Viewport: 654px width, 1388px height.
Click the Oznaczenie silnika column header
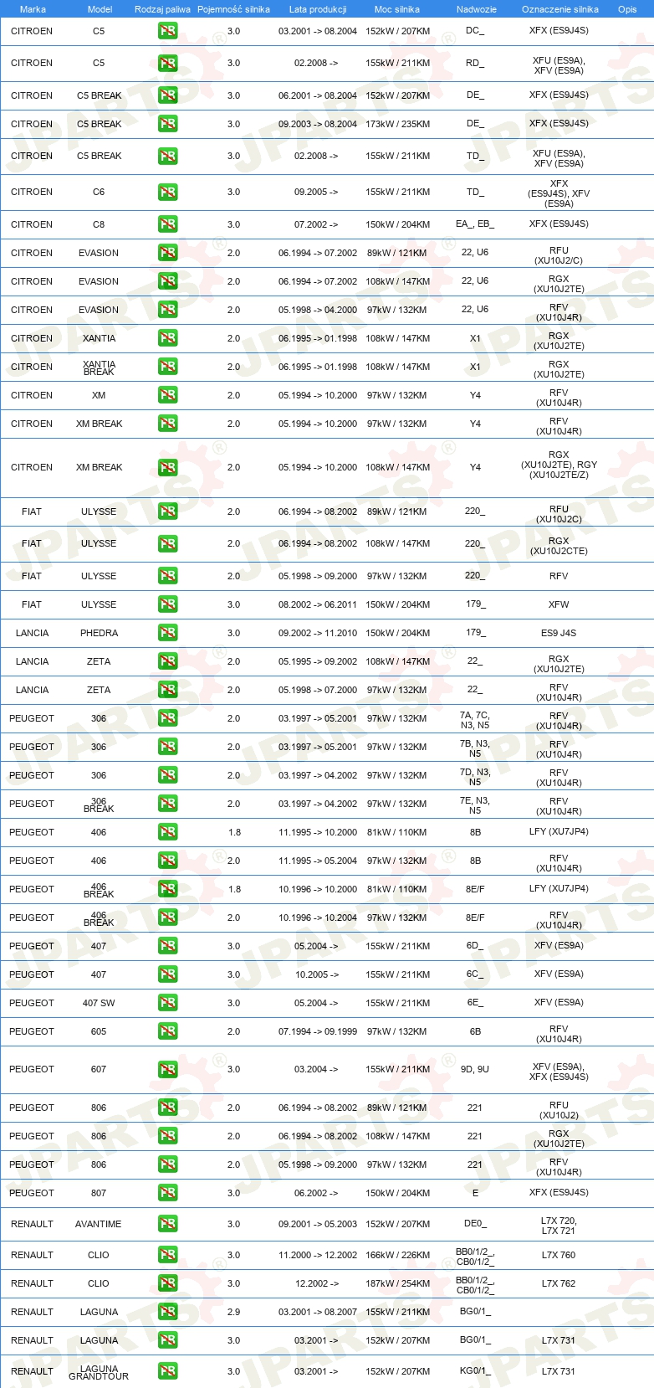point(559,9)
